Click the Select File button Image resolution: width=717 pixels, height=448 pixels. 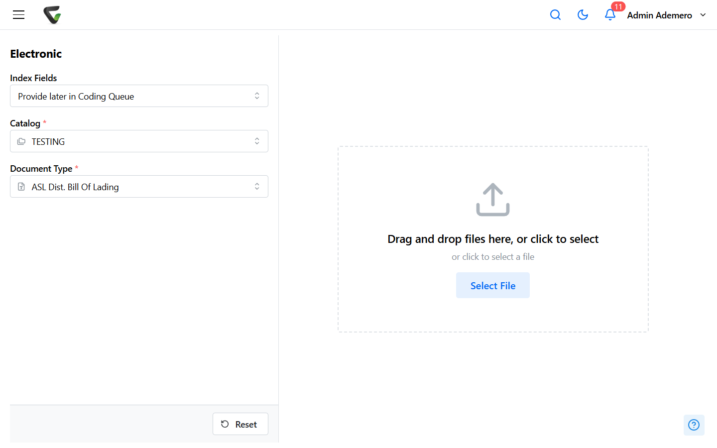click(x=493, y=285)
